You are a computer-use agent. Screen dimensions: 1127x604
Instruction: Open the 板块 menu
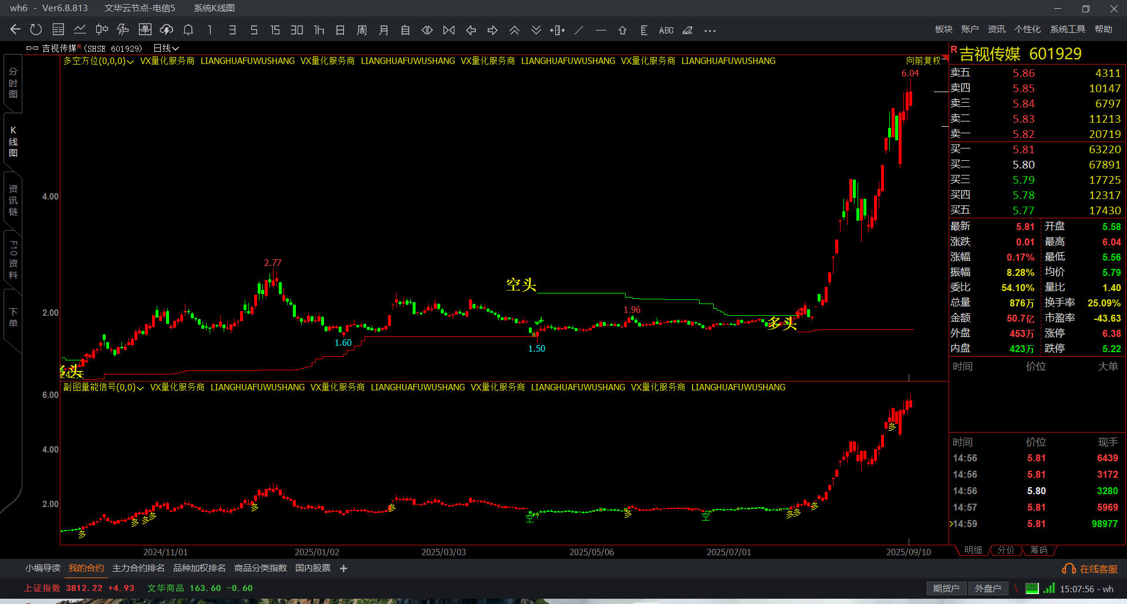point(943,29)
